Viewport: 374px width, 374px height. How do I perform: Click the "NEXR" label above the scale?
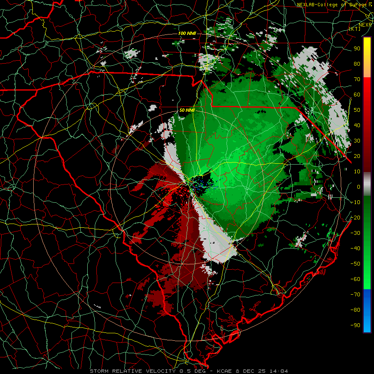pos(365,25)
